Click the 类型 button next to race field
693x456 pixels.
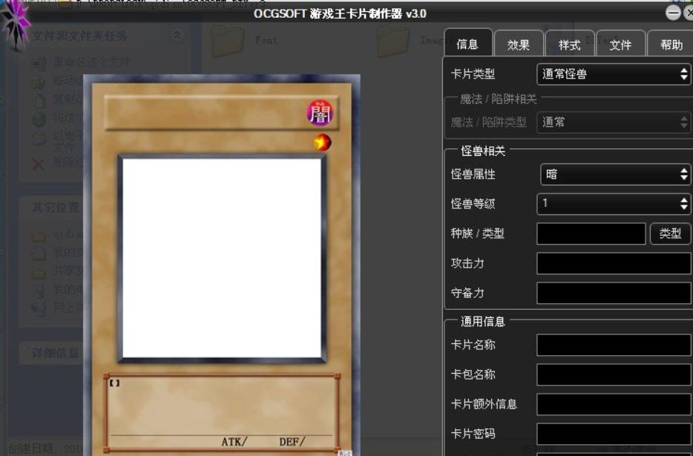tap(670, 234)
